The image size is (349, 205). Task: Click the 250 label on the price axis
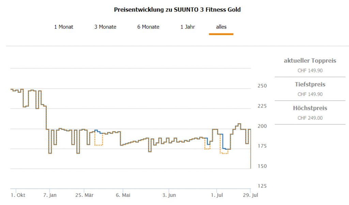pos(262,86)
